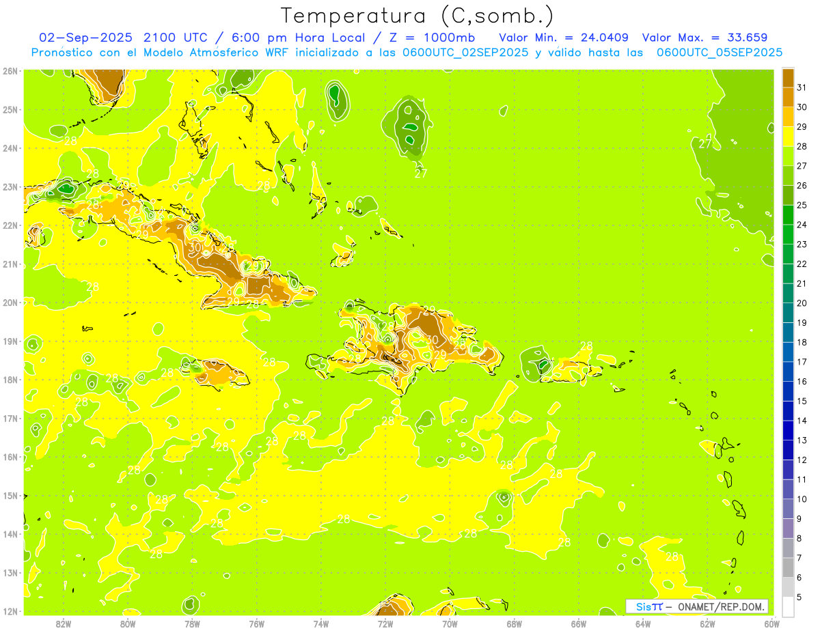The image size is (820, 633).
Task: Click the 18N latitude label
Action: click(10, 380)
